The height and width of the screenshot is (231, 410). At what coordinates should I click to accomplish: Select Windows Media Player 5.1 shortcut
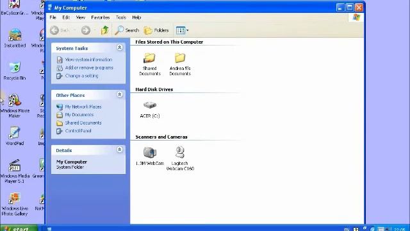point(15,171)
